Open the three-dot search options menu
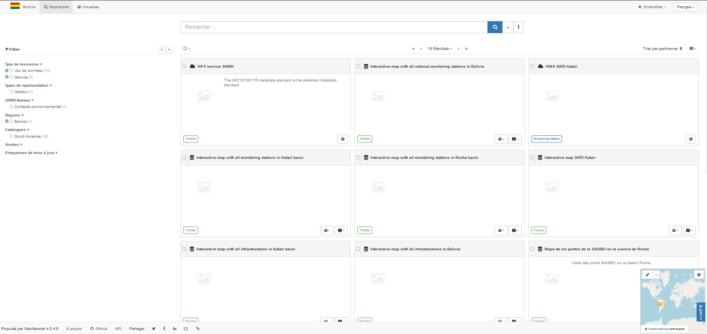 pyautogui.click(x=518, y=27)
